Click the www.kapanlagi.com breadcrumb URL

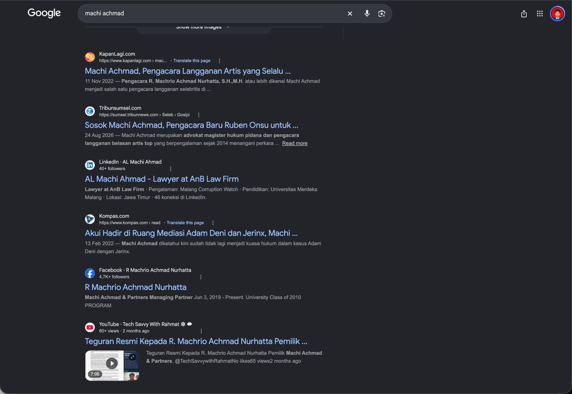tap(133, 61)
